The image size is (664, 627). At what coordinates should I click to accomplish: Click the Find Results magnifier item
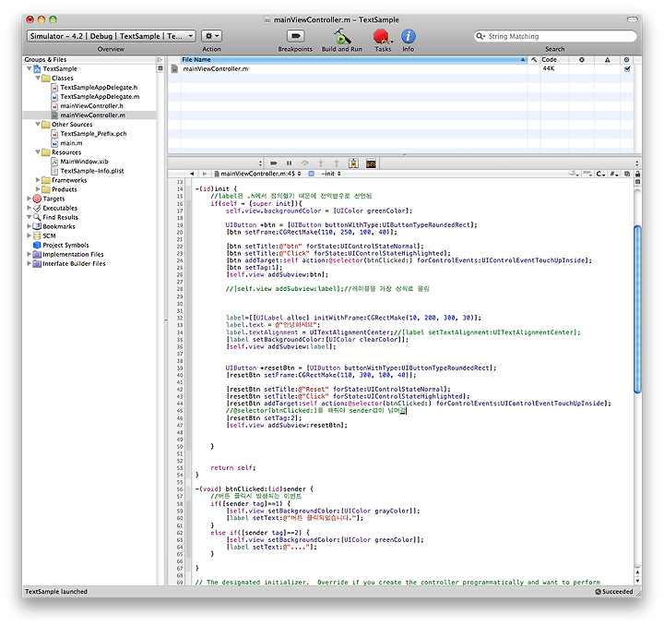[60, 217]
